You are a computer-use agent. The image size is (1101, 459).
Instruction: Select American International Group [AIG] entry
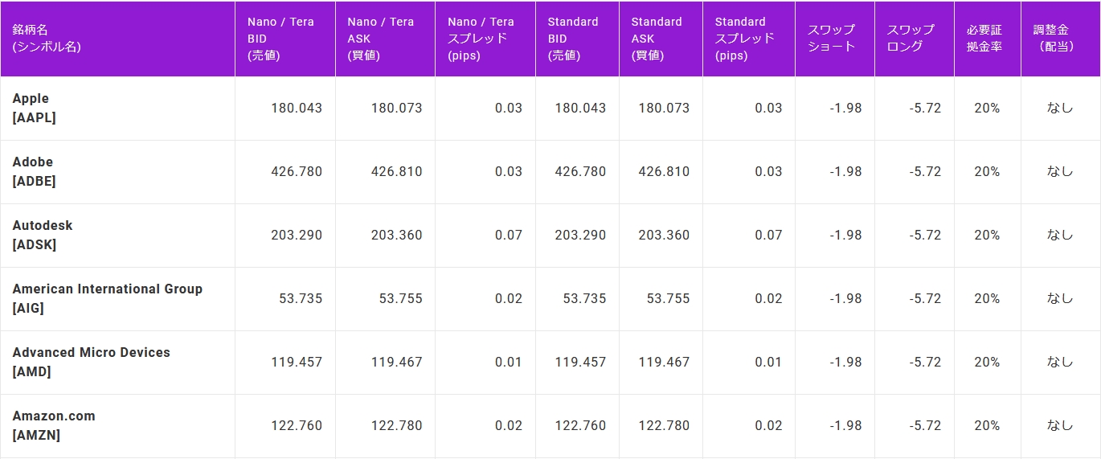108,298
